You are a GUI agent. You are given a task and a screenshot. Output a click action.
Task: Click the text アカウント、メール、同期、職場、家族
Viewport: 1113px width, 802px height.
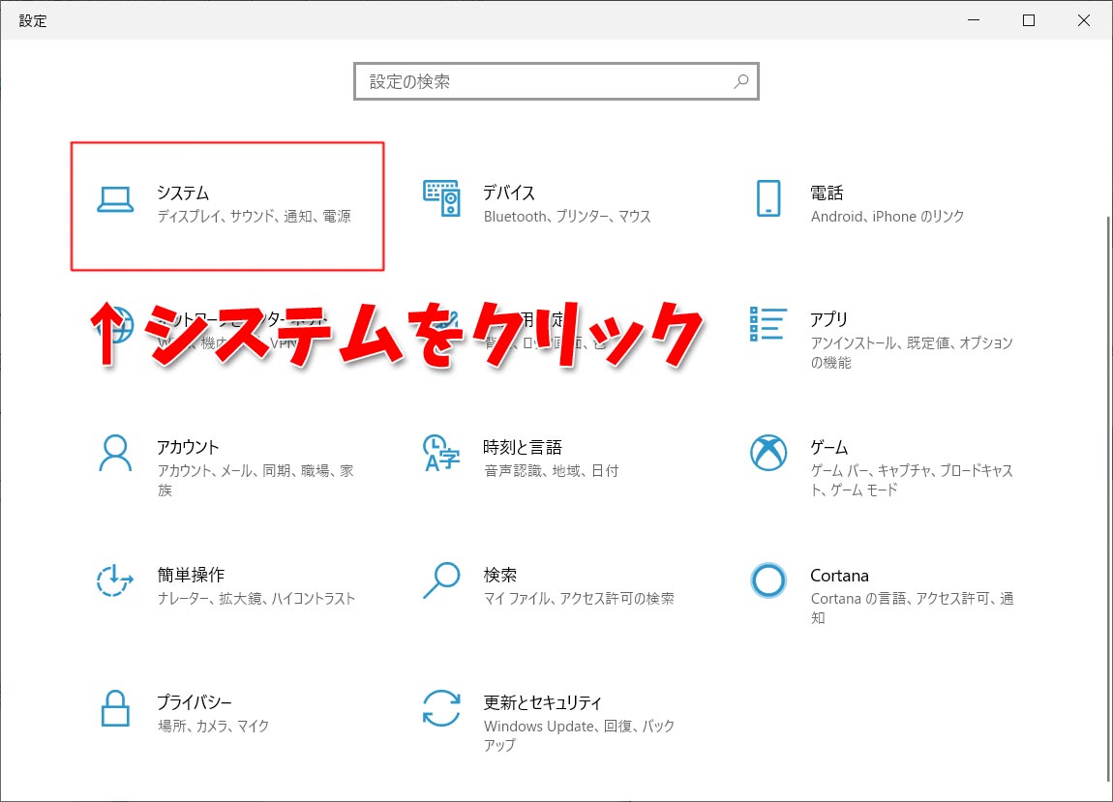tap(256, 480)
